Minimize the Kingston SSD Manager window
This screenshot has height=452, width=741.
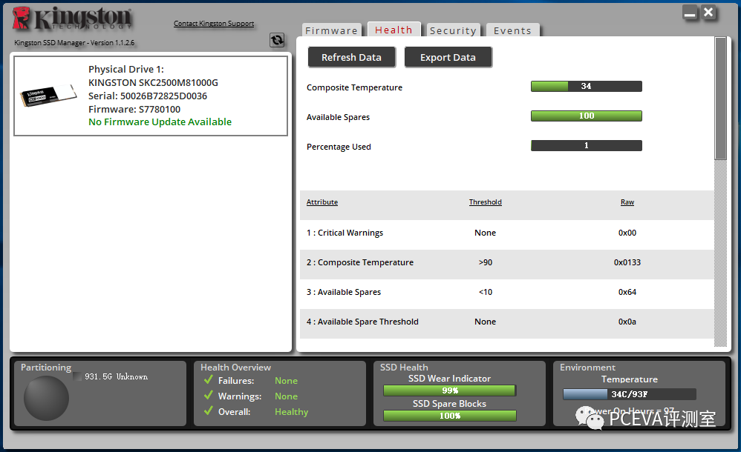coord(690,13)
